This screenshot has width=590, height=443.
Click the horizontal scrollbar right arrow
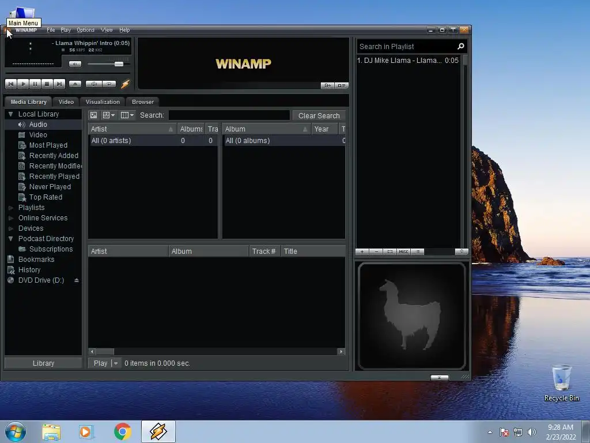pyautogui.click(x=341, y=351)
